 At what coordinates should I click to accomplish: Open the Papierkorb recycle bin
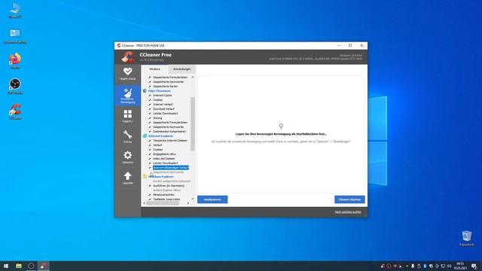tap(467, 238)
